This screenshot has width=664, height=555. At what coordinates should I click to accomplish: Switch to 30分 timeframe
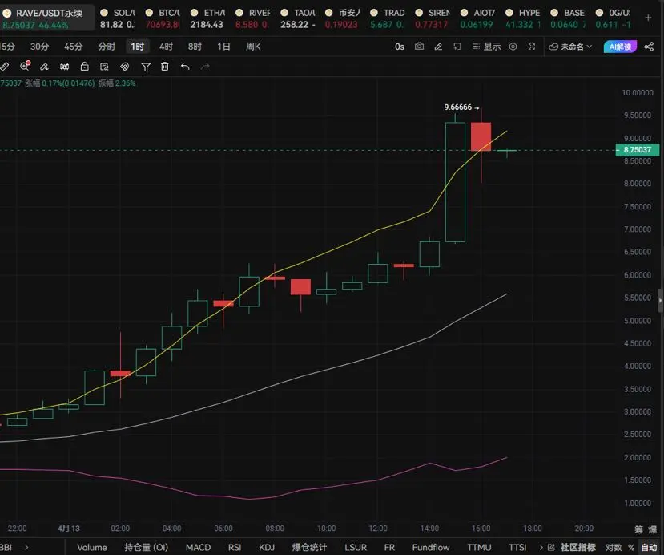click(40, 47)
